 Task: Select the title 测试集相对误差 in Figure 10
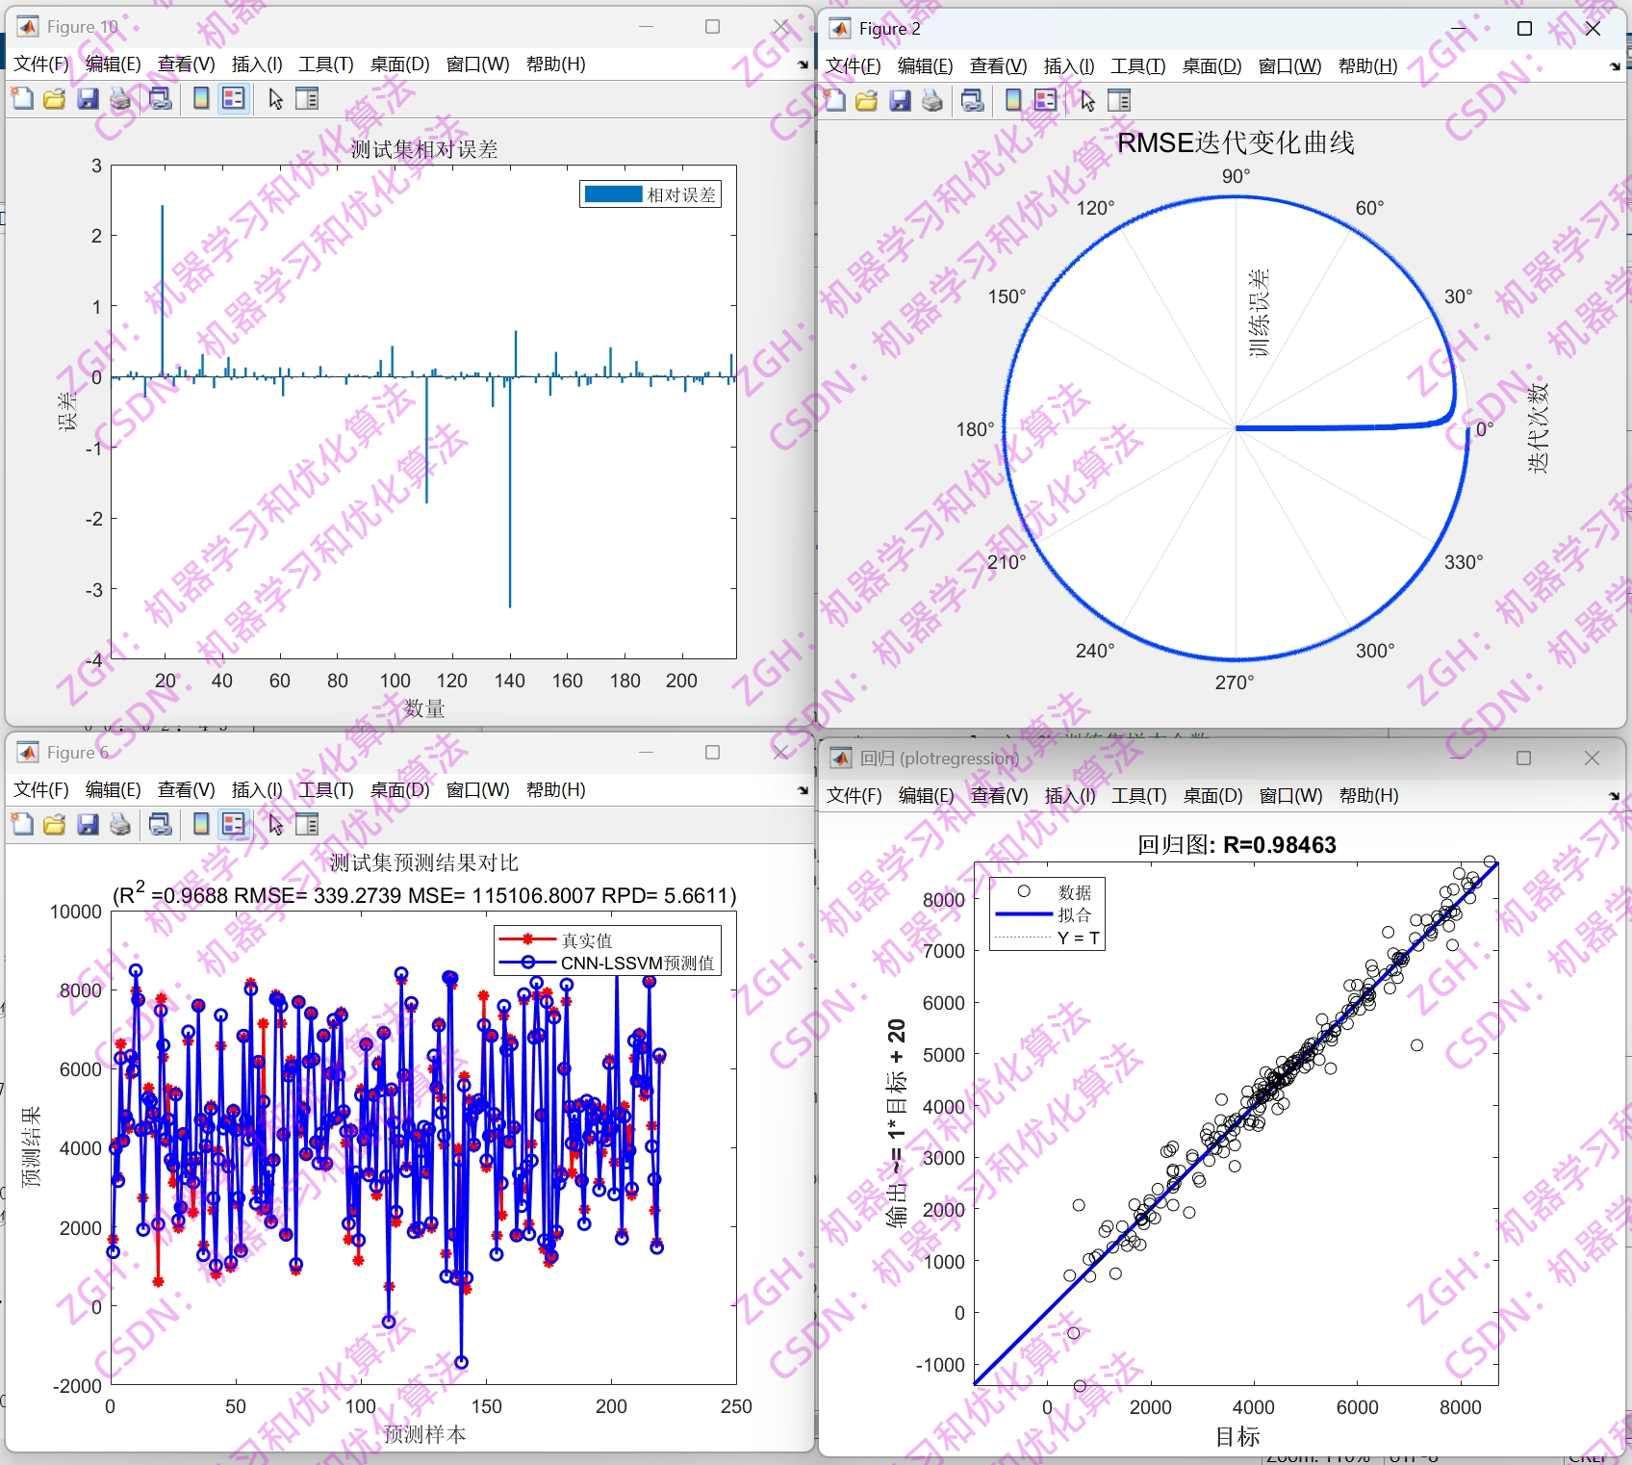pyautogui.click(x=424, y=149)
